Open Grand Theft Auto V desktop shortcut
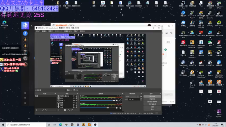This screenshot has height=127, width=226. (x=192, y=15)
